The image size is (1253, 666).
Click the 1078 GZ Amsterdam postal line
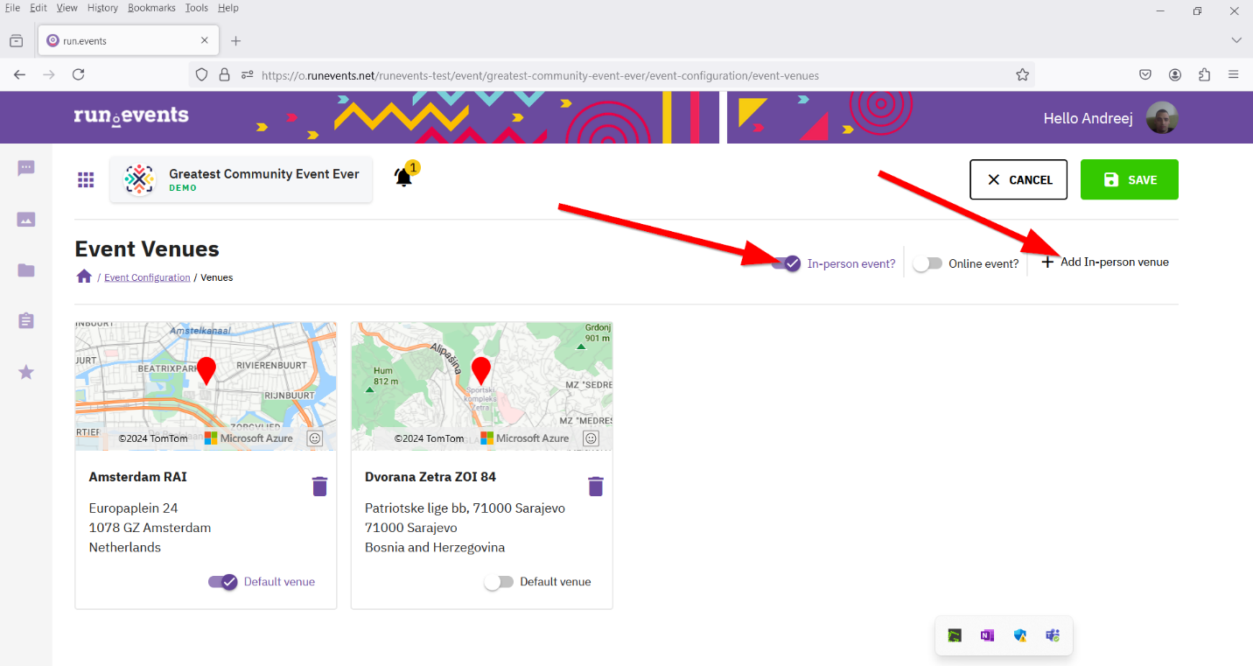pos(150,528)
